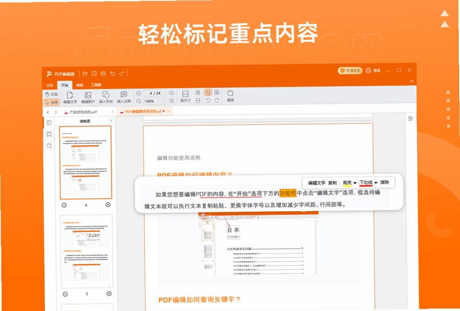Click the 开通会员 membership button
The width and height of the screenshot is (460, 311).
click(x=350, y=71)
